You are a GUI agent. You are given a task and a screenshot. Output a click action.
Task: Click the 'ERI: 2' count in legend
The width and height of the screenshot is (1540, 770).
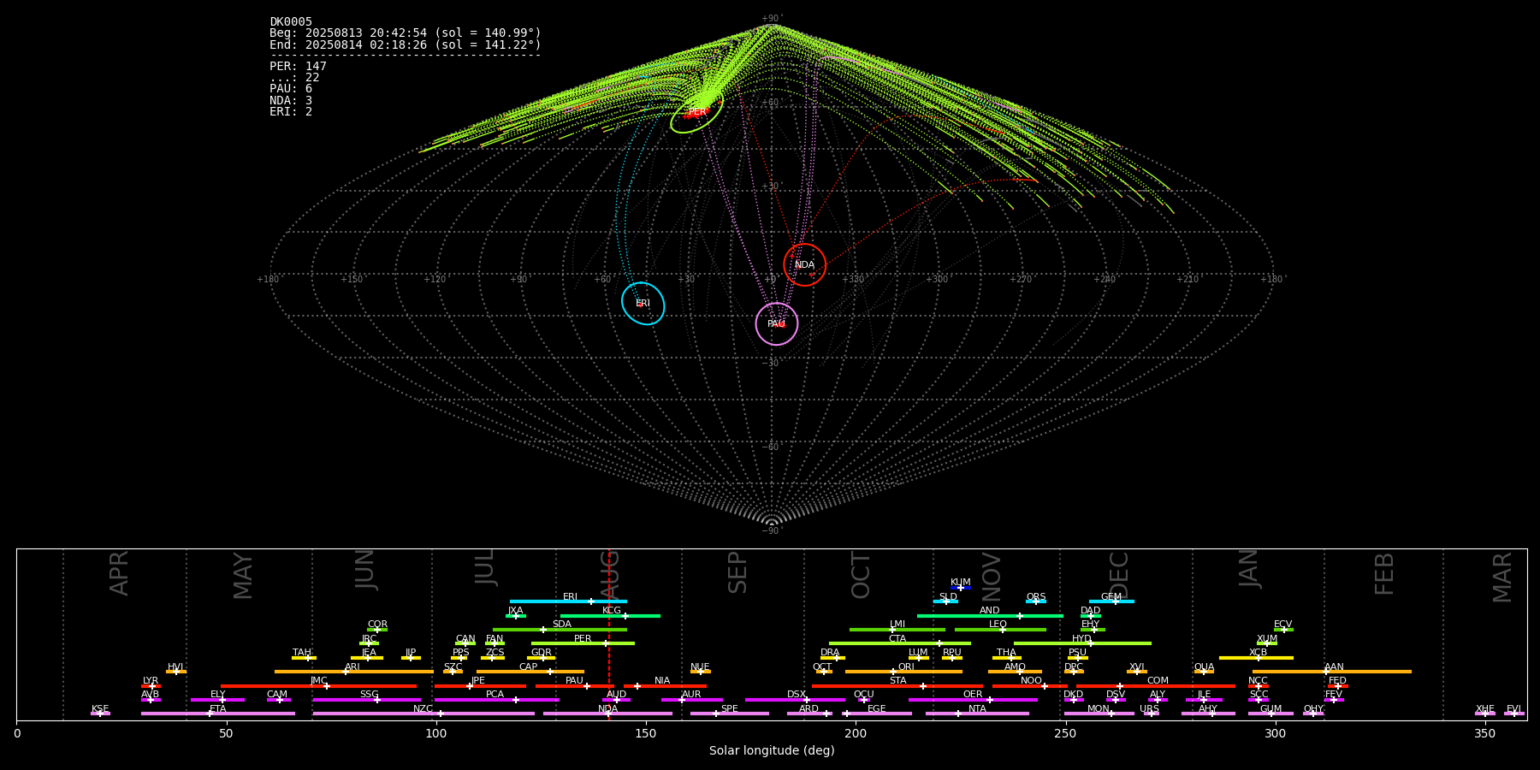pos(291,111)
